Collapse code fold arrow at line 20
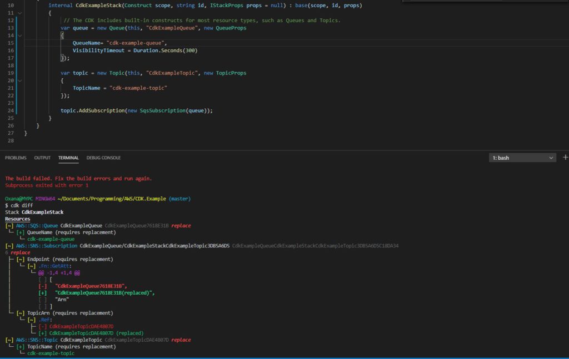569x359 pixels. pyautogui.click(x=19, y=80)
